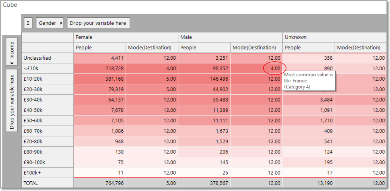This screenshot has width=390, height=191.
Task: Select the TOTAL row header
Action: 48,183
